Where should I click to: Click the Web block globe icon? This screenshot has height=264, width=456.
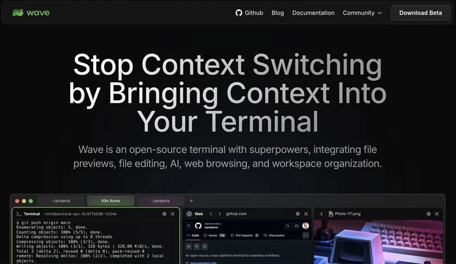[189, 214]
